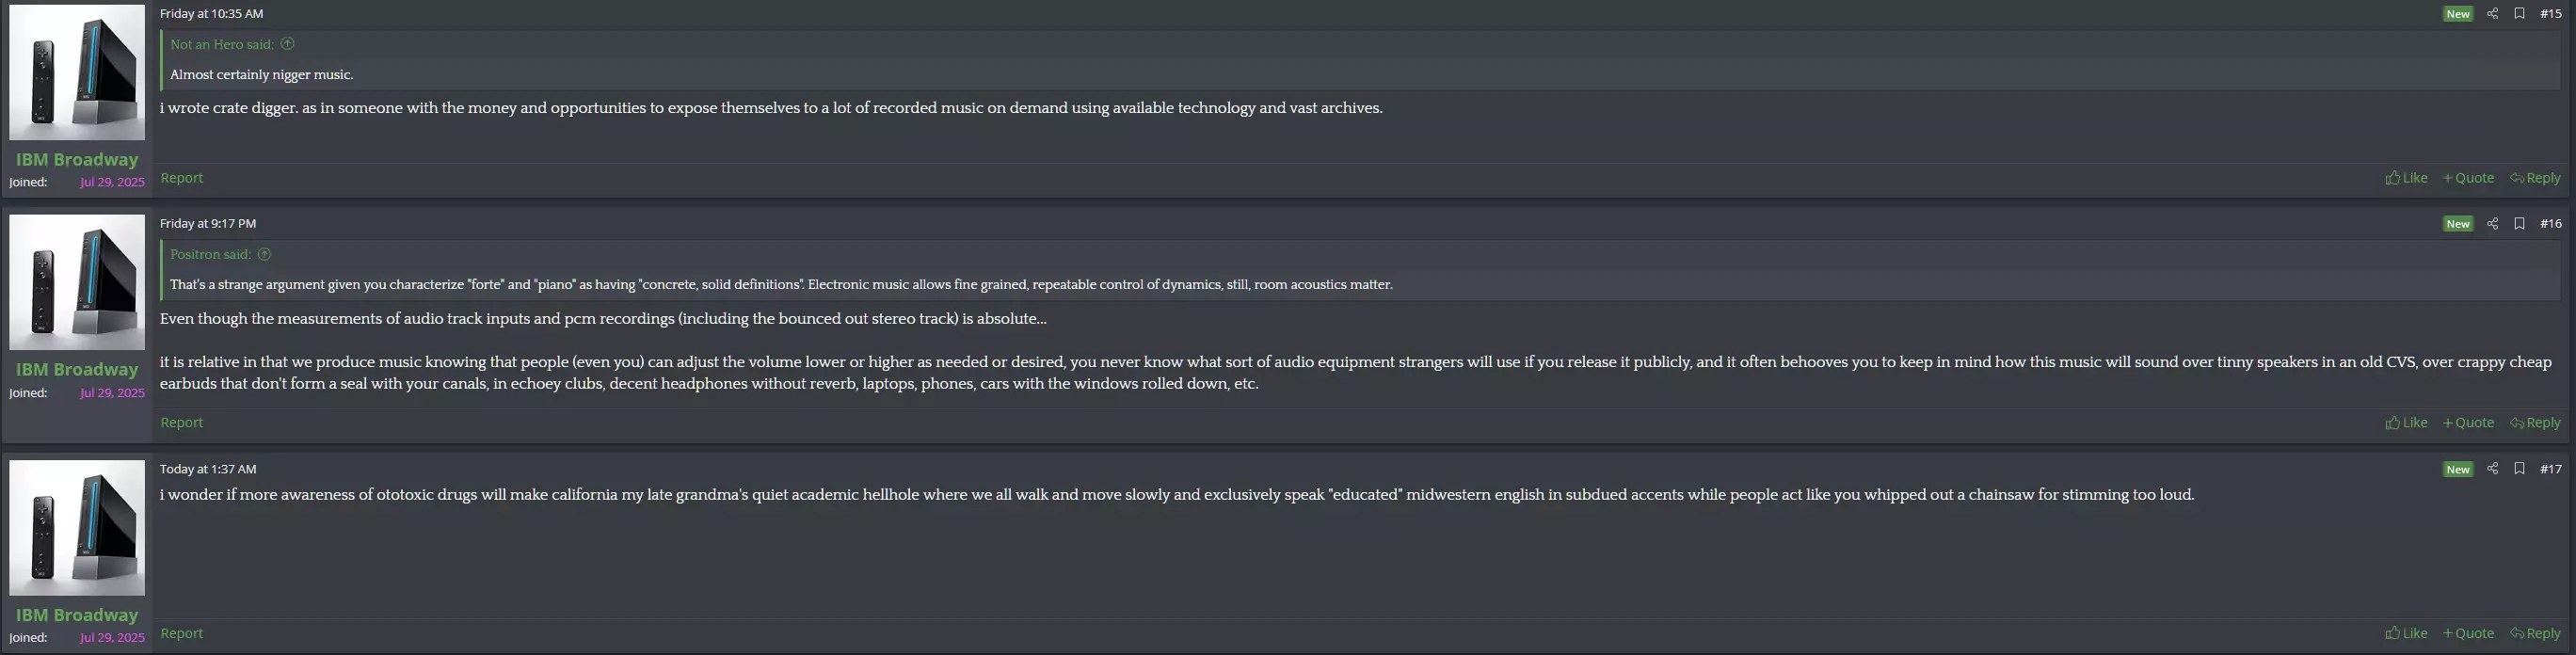Viewport: 2576px width, 655px height.
Task: Add post #16 to multi-quote
Action: tap(2468, 423)
